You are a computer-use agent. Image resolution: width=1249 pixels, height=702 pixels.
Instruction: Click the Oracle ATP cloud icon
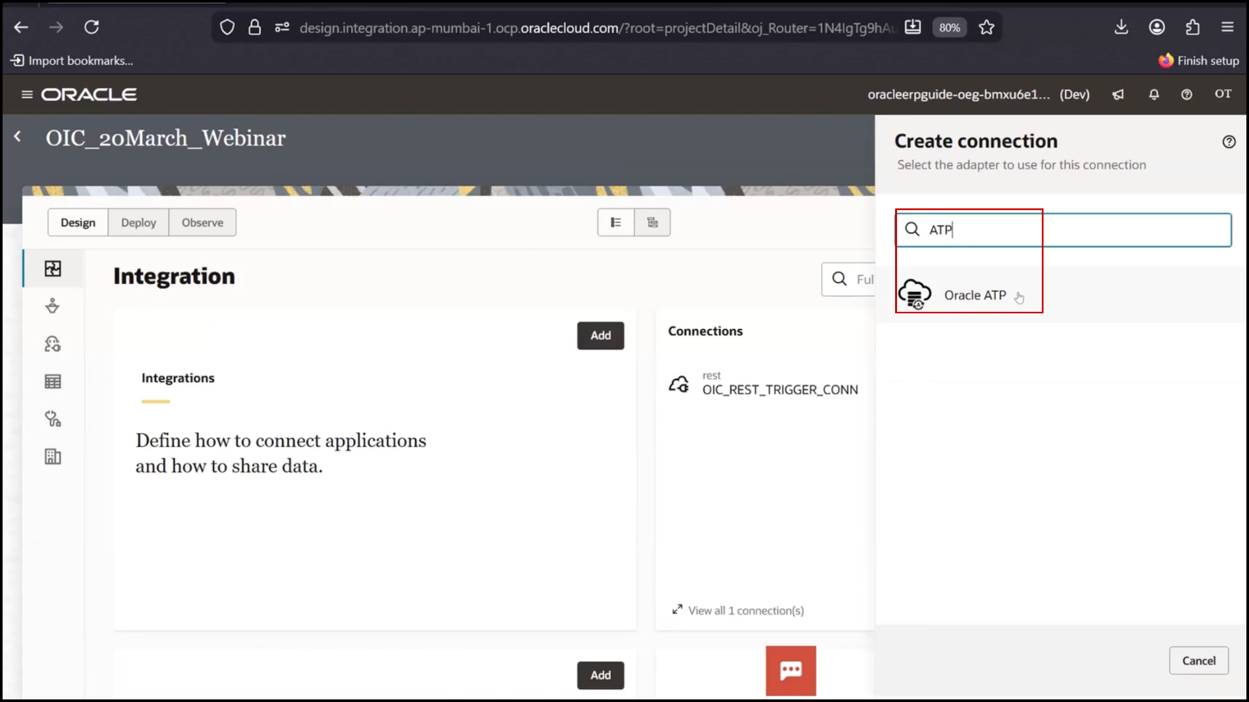tap(915, 294)
